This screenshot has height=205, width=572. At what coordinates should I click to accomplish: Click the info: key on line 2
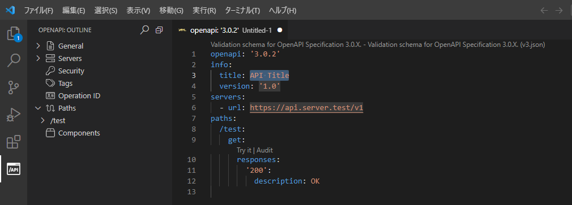[x=221, y=65]
